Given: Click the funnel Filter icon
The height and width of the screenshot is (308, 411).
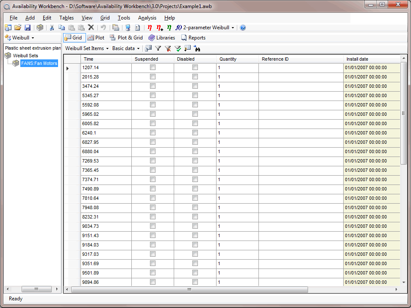Looking at the screenshot, I should (158, 48).
